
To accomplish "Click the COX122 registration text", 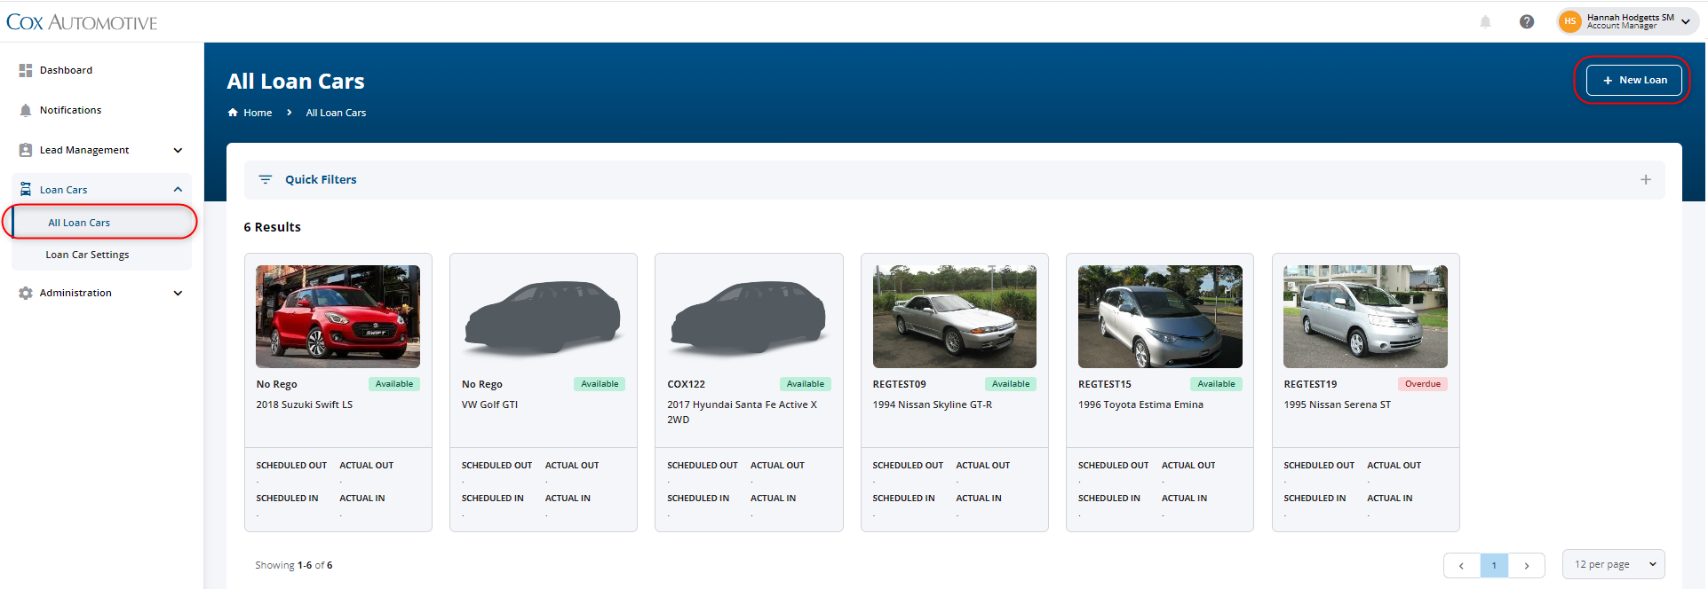I will click(687, 384).
